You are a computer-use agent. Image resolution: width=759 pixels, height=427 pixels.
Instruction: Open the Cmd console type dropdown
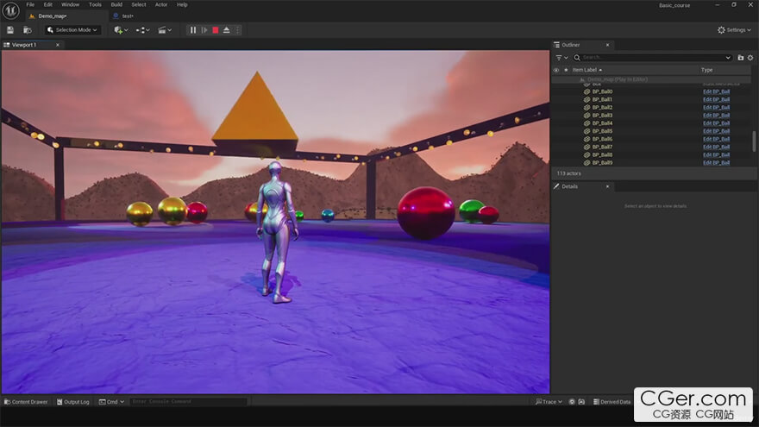(x=112, y=402)
